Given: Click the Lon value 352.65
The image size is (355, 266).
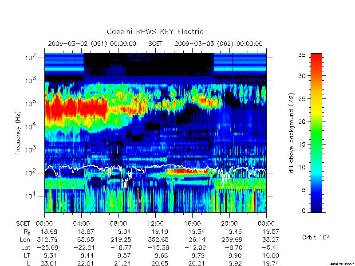Looking at the screenshot, I should (x=158, y=239).
